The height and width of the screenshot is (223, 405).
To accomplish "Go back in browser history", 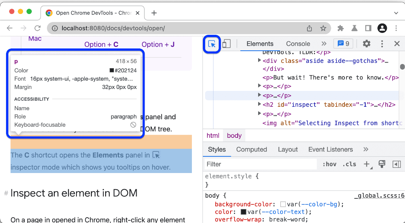I will click(x=10, y=28).
